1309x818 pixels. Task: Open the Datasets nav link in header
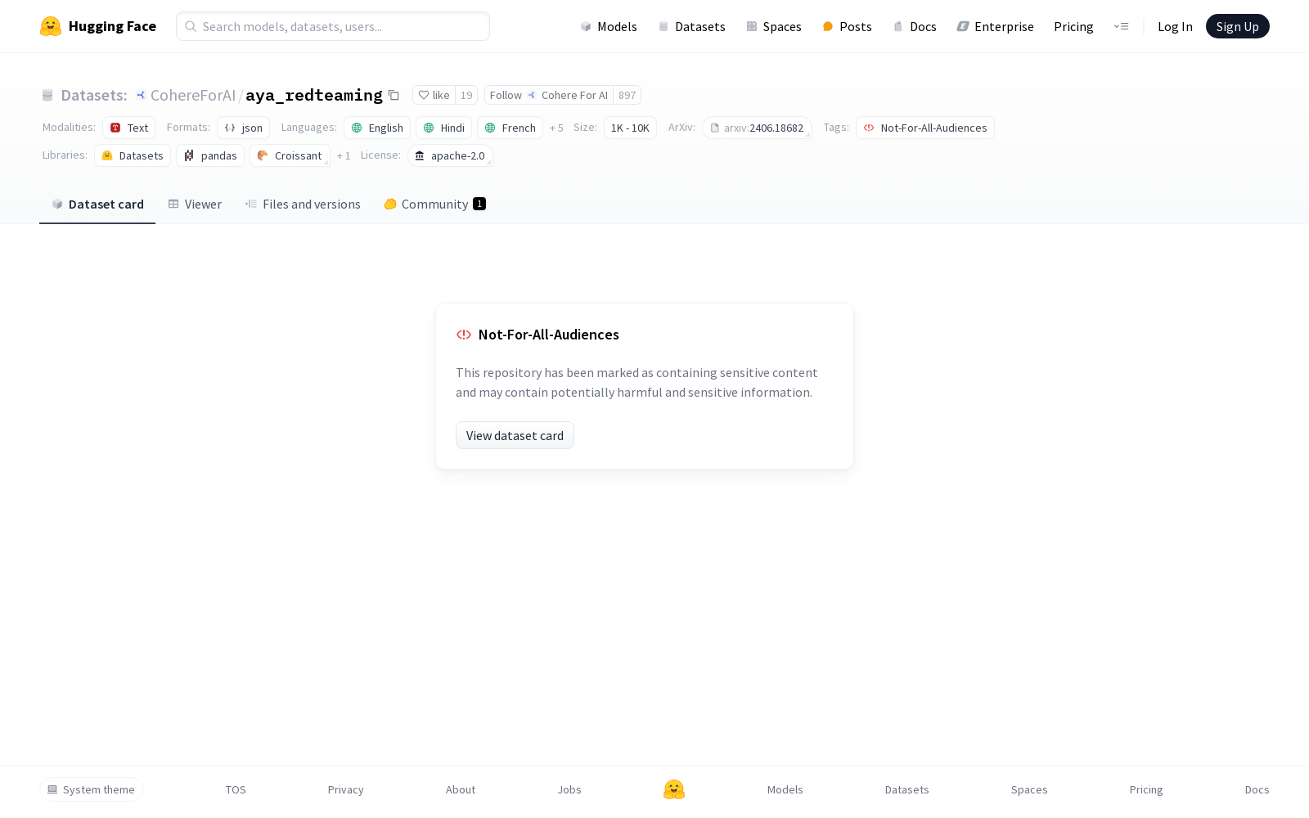[692, 26]
